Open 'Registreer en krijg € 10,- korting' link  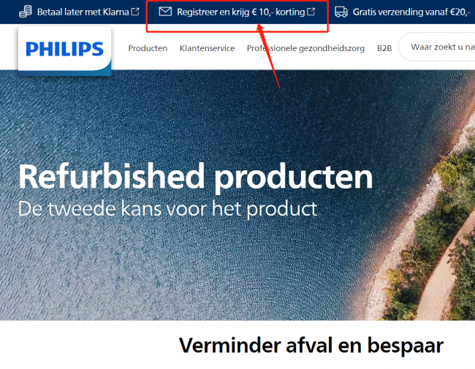[241, 12]
